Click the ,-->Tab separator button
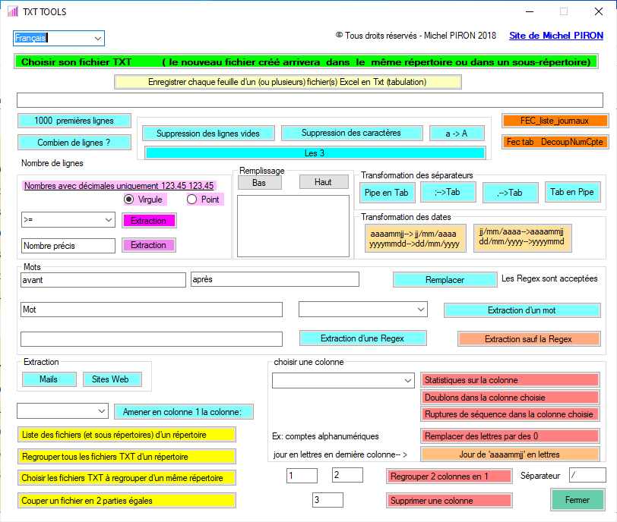The width and height of the screenshot is (617, 522). click(510, 193)
